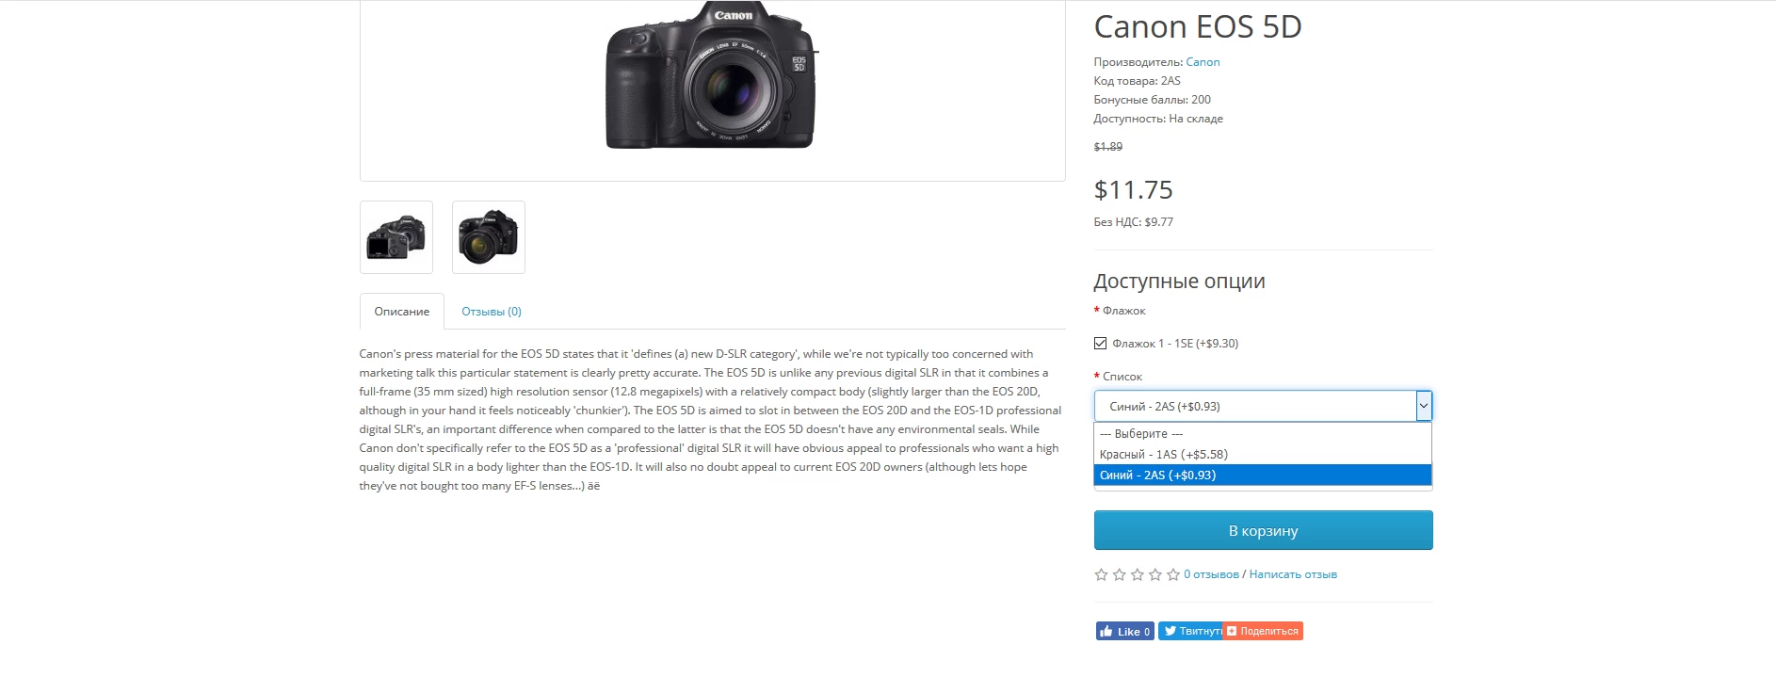This screenshot has width=1776, height=677.
Task: Open the Описание tab
Action: (402, 312)
